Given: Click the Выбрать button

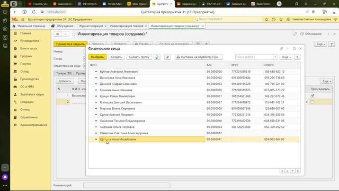Looking at the screenshot, I should 97,57.
